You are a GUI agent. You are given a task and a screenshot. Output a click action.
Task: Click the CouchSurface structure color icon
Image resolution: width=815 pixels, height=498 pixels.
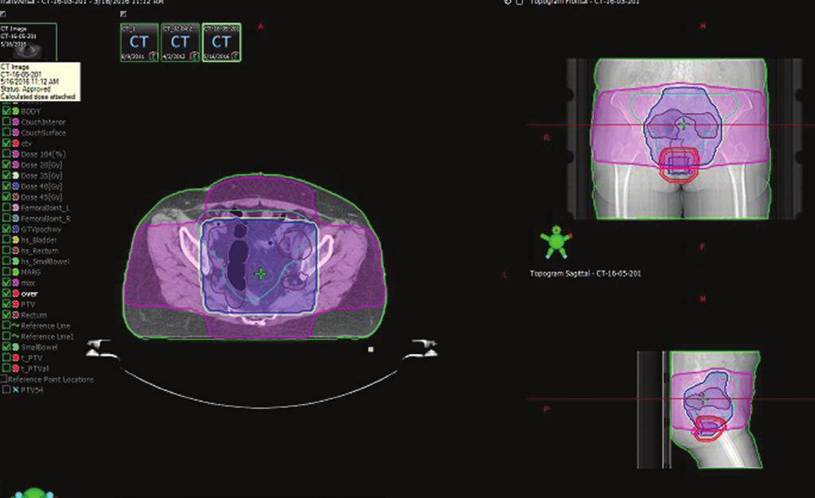pos(16,132)
